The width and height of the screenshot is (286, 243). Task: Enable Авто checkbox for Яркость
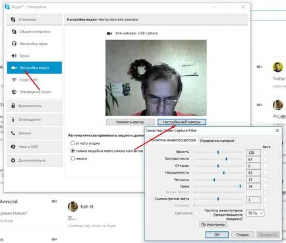click(266, 153)
